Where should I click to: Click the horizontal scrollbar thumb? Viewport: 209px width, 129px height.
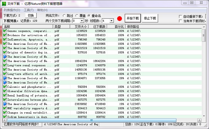click(92, 120)
